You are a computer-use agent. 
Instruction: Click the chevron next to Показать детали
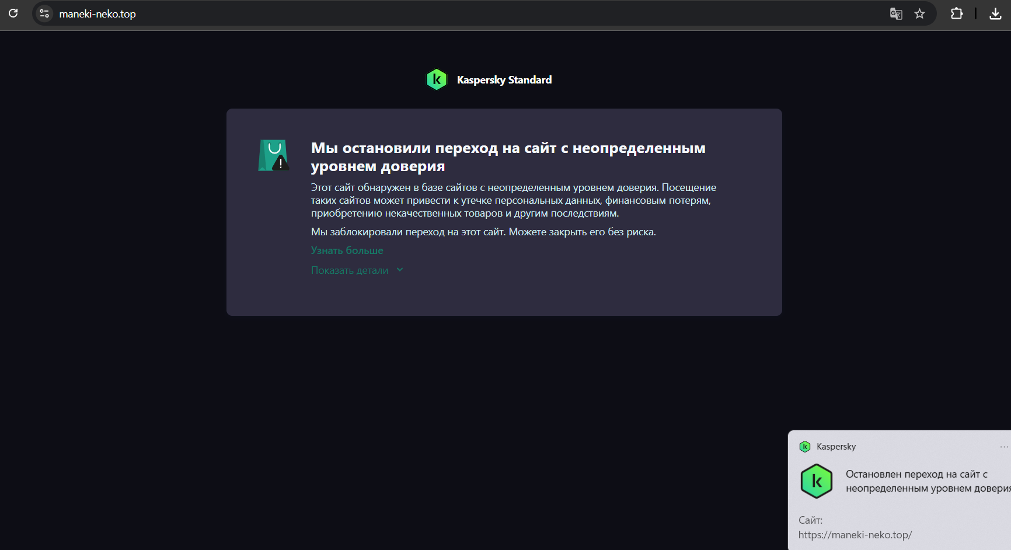pos(400,270)
